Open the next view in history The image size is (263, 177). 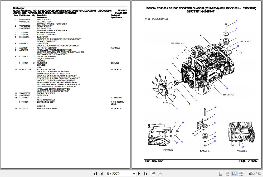[x=159, y=174]
